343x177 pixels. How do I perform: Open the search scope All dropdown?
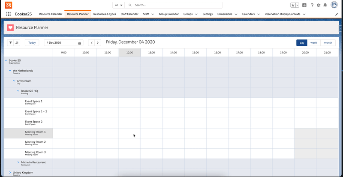click(119, 5)
